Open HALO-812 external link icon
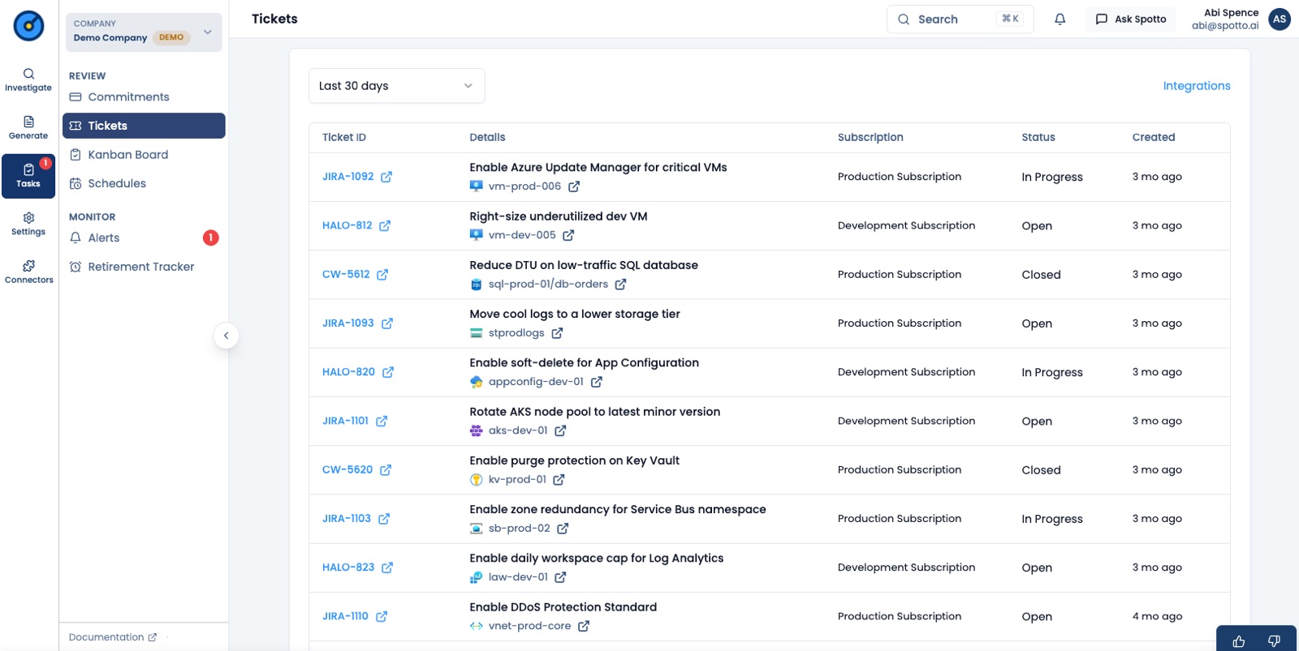This screenshot has width=1299, height=651. pos(385,225)
